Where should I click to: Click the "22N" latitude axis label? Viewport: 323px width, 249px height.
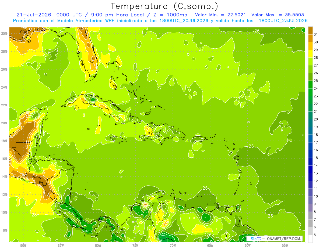coord(5,105)
